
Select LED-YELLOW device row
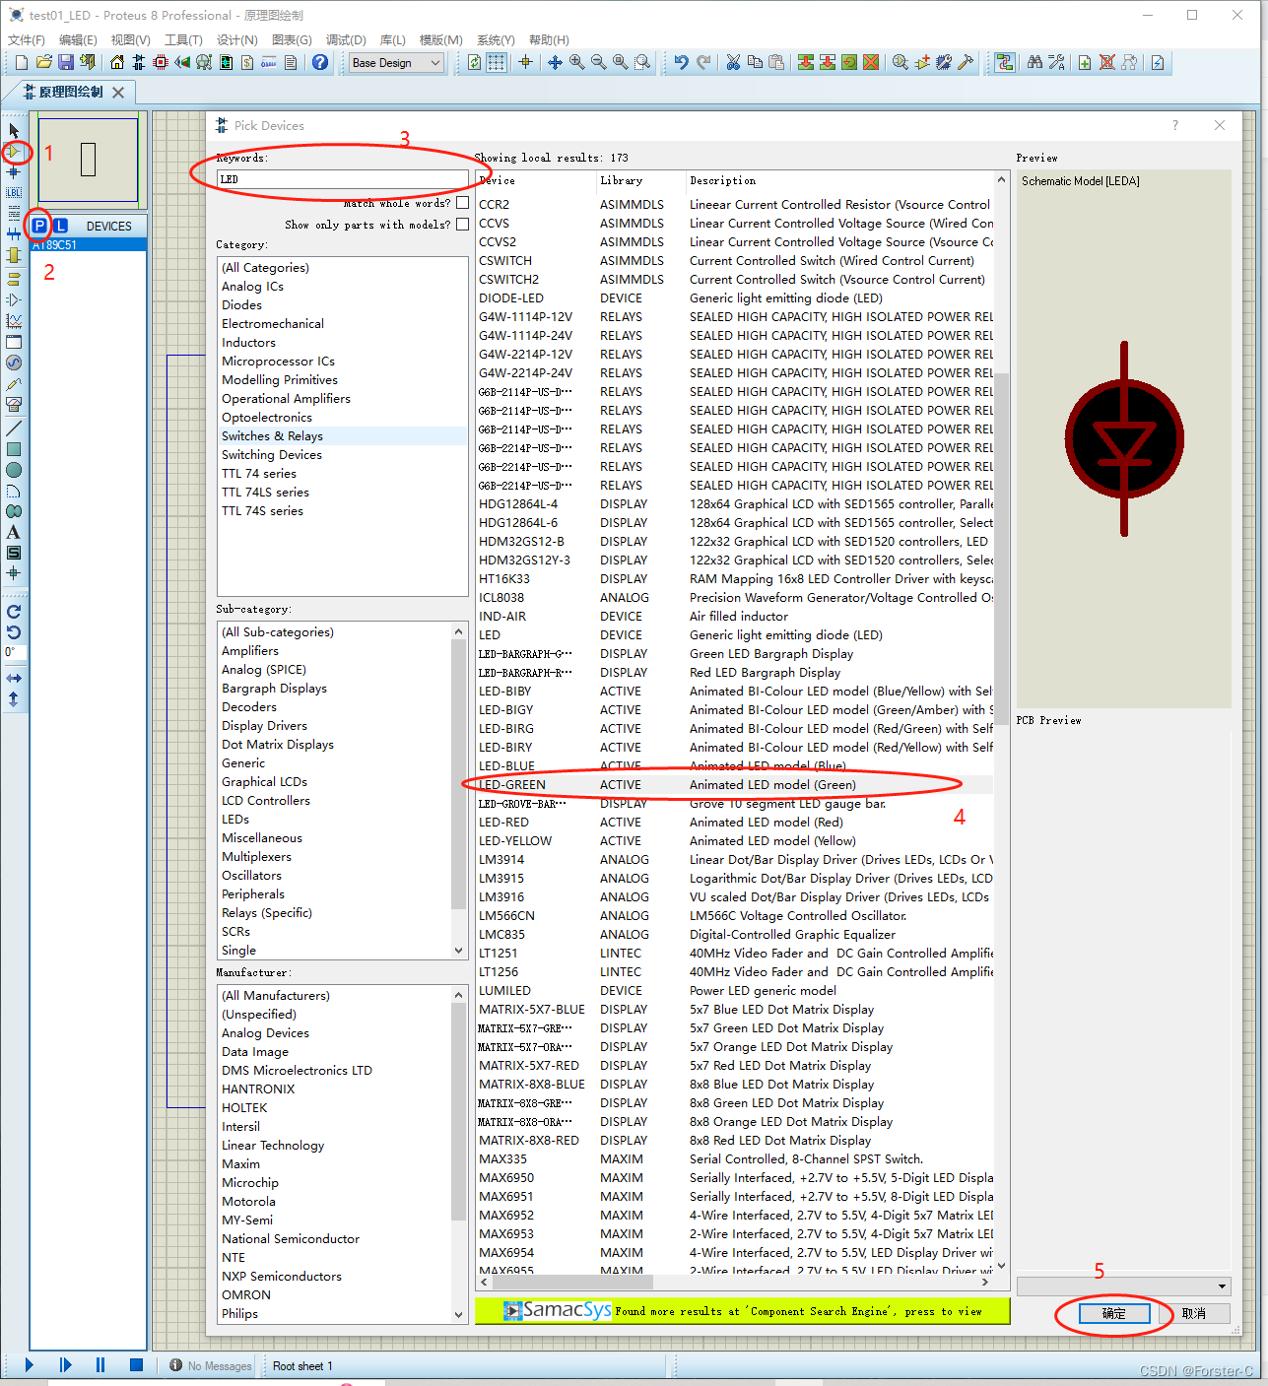(734, 841)
